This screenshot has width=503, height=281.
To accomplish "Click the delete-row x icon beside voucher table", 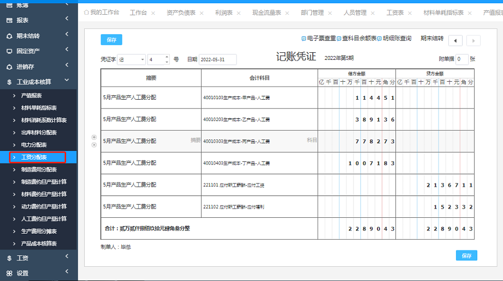I will 94,145.
